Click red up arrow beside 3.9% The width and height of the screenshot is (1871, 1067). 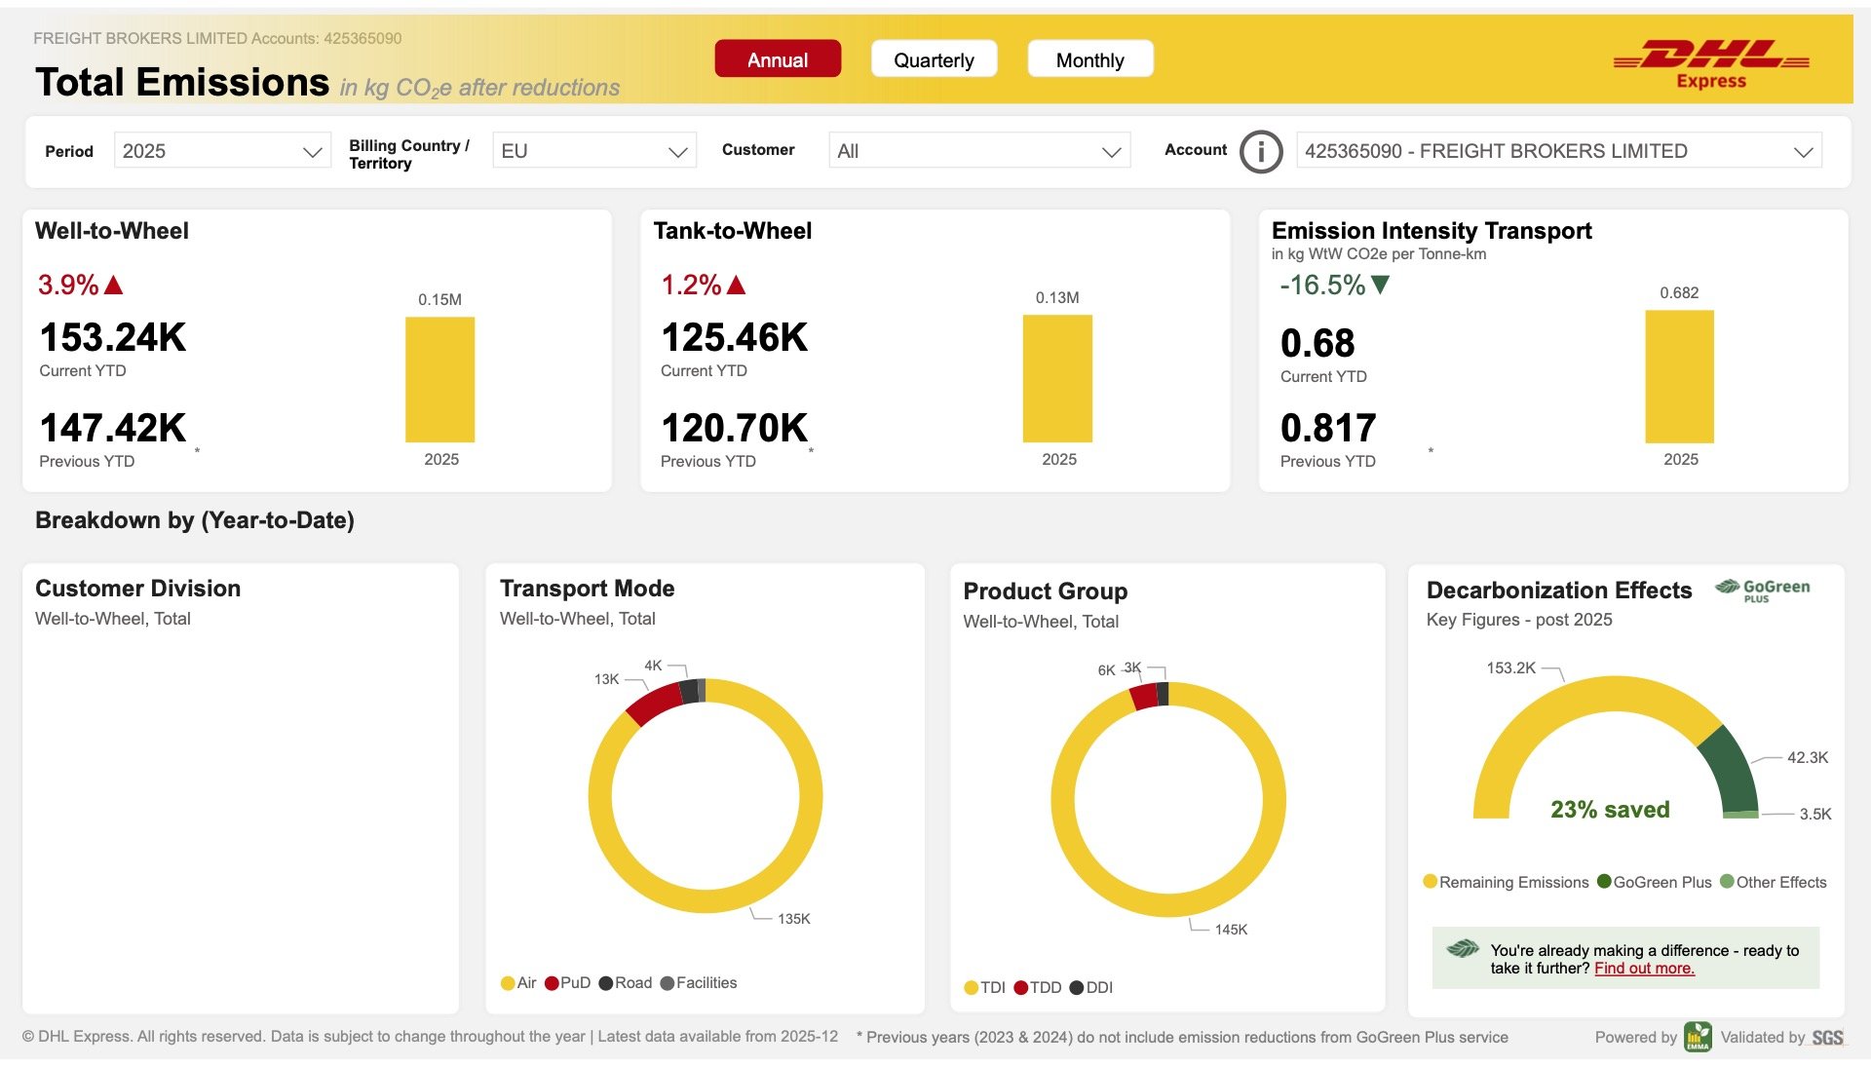click(114, 285)
